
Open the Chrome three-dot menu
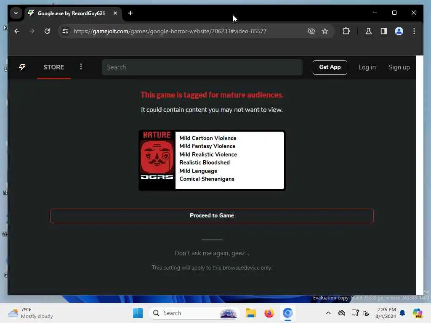click(x=414, y=31)
